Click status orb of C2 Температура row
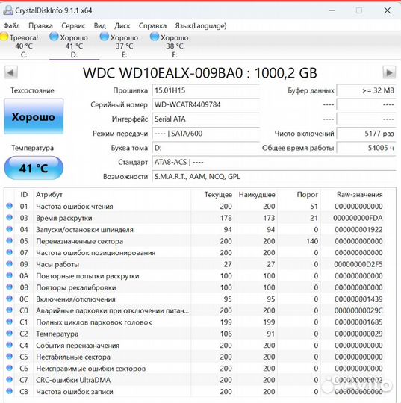The image size is (401, 403). (10, 333)
